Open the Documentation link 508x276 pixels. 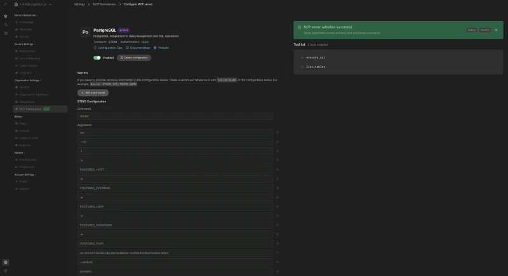138,48
